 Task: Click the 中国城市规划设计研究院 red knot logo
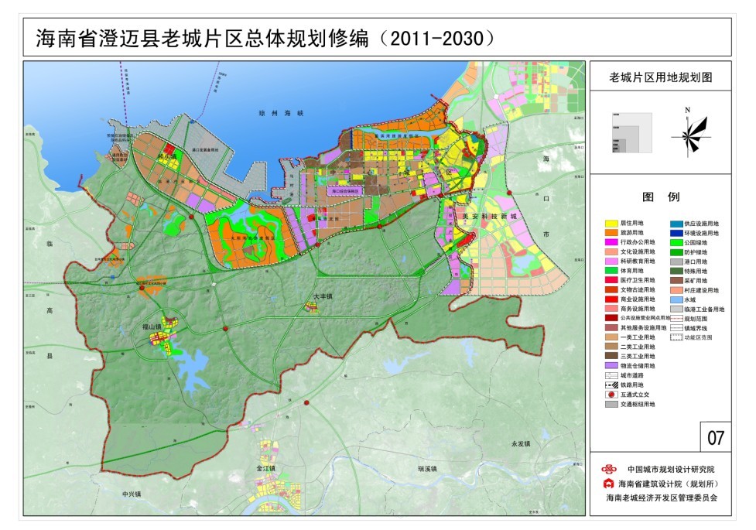point(611,469)
